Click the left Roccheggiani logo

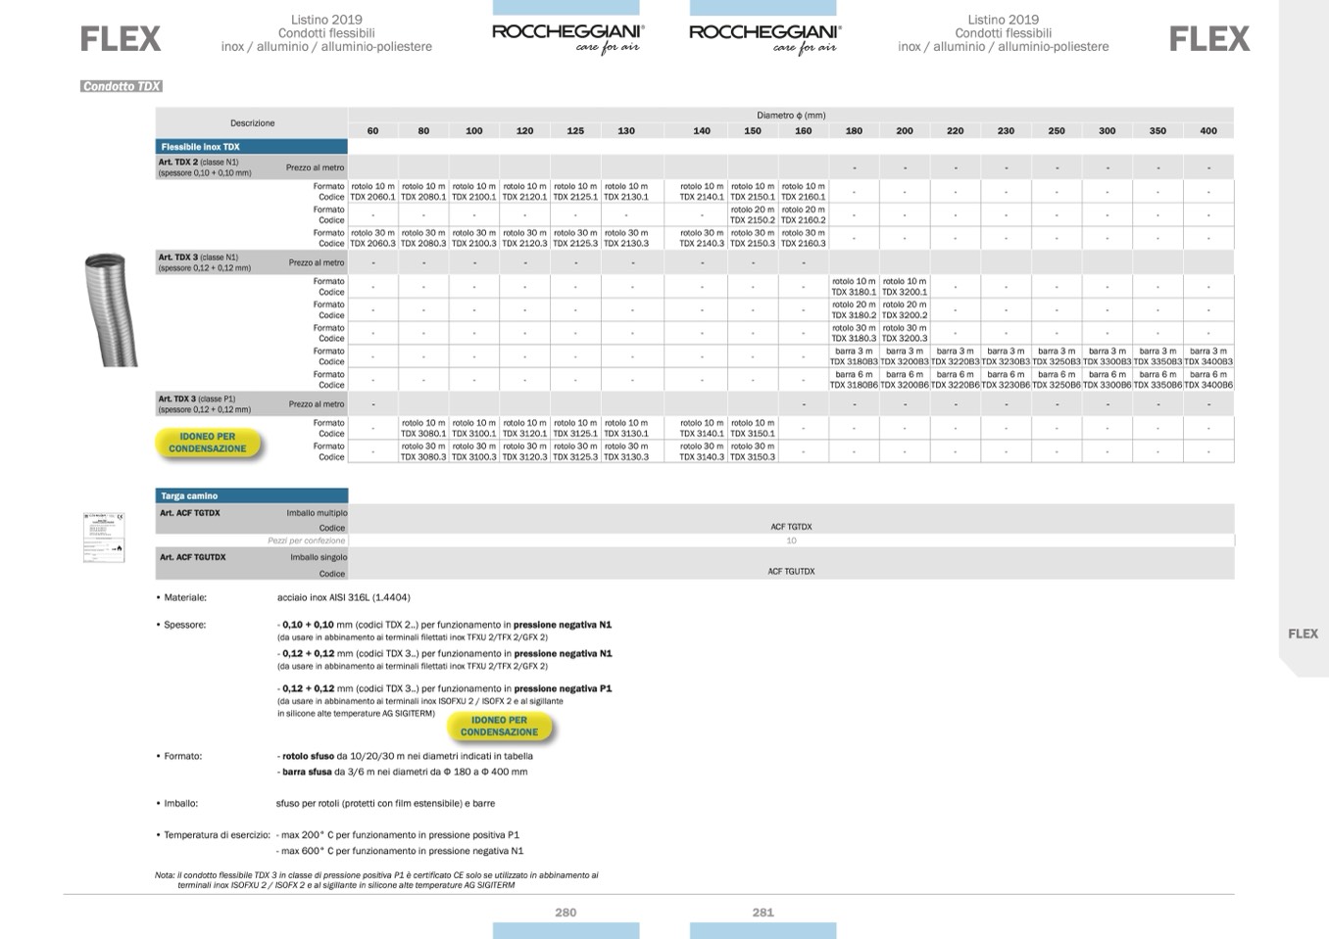[567, 37]
